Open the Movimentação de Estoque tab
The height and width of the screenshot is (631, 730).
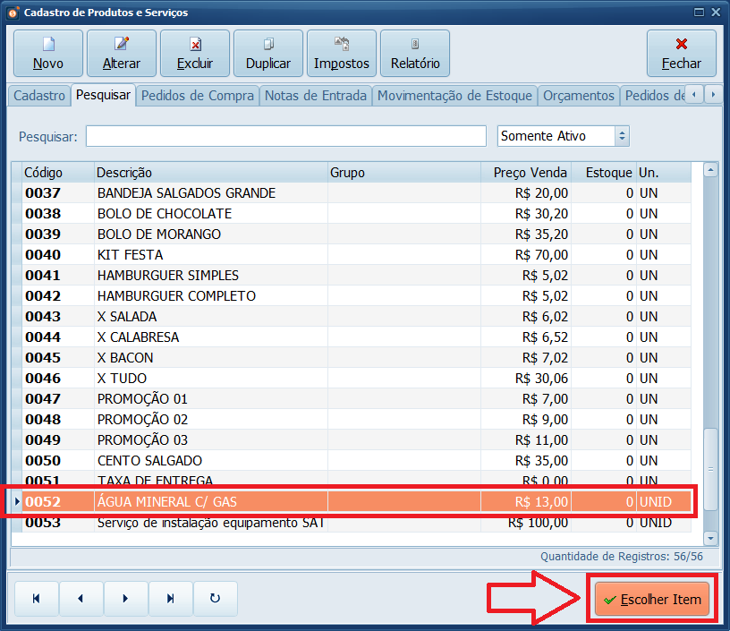[x=454, y=96]
